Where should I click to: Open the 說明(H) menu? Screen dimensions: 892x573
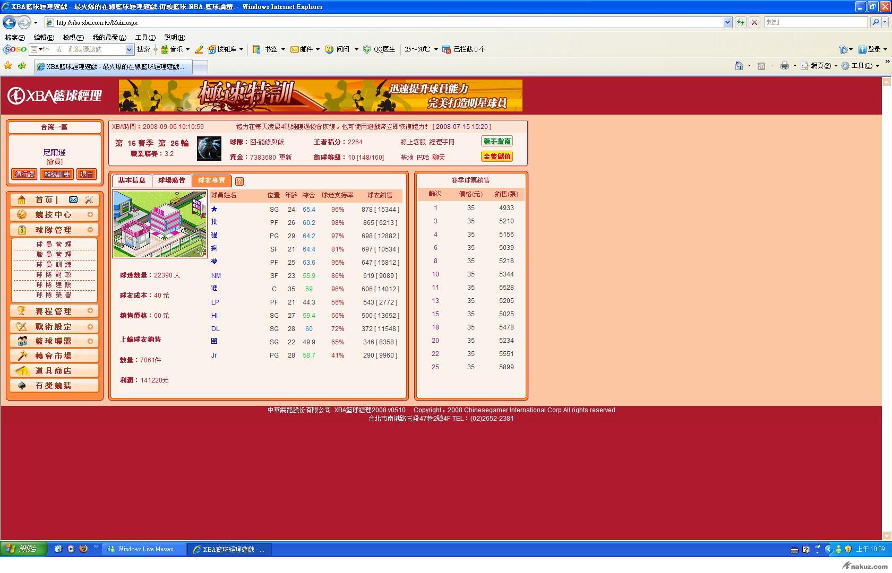[175, 38]
